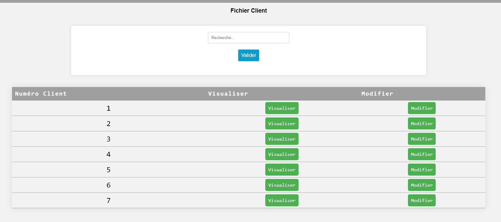Click the Visualiser column header
The width and height of the screenshot is (501, 222).
[x=228, y=94]
